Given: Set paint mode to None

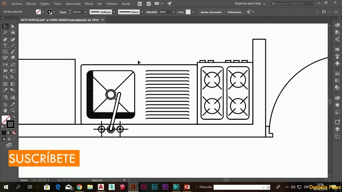Looking at the screenshot, I should tap(14, 133).
